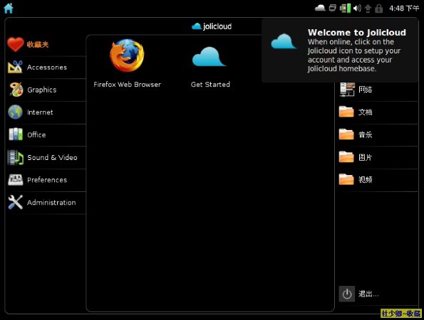The height and width of the screenshot is (320, 424).
Task: Click the power quit icon
Action: click(x=347, y=294)
